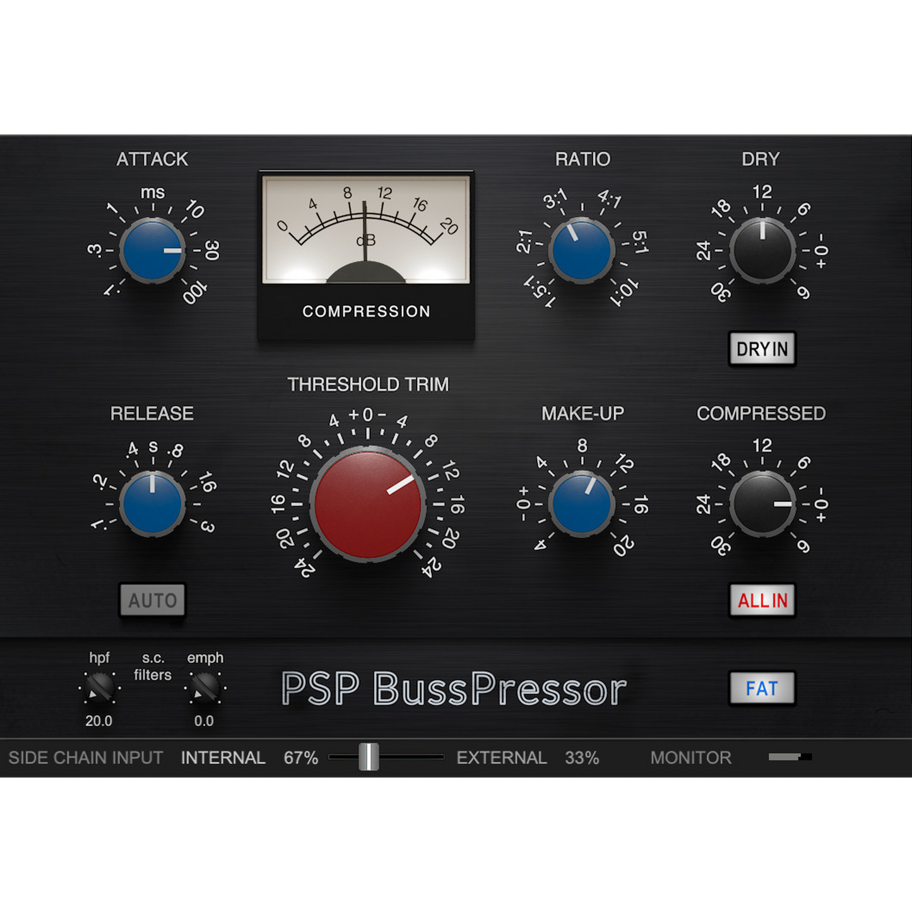Viewport: 912px width, 912px height.
Task: Toggle the ALL IN switch
Action: [x=762, y=601]
